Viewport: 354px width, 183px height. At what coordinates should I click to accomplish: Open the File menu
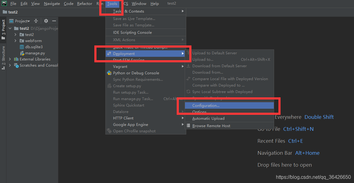click(13, 4)
